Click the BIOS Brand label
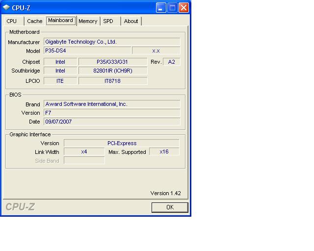 pyautogui.click(x=33, y=104)
